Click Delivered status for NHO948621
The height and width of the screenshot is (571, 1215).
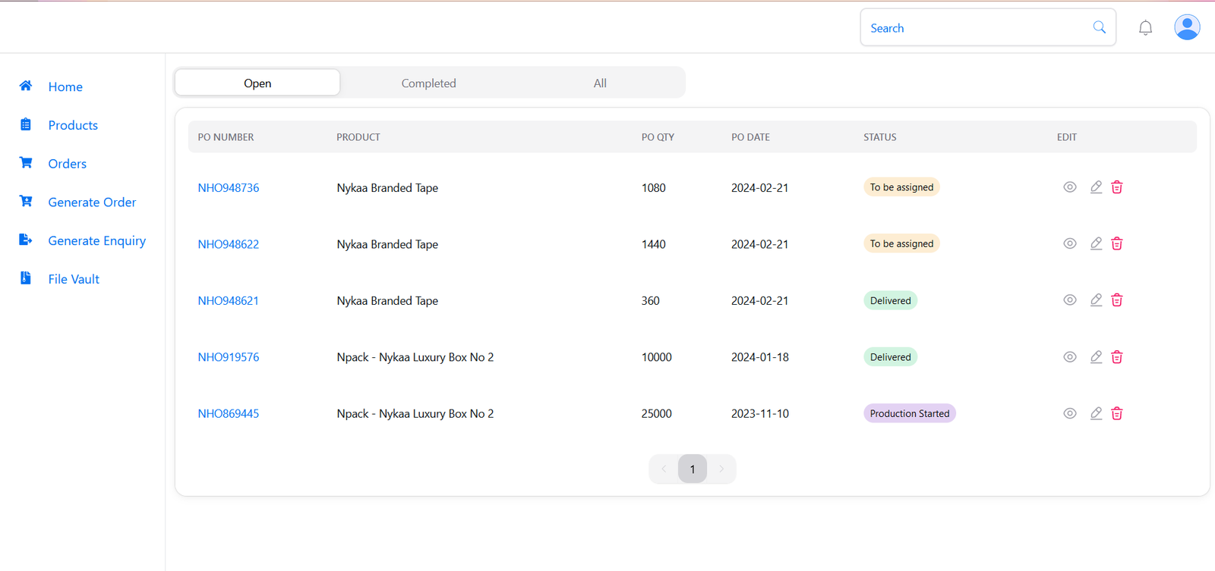[890, 300]
